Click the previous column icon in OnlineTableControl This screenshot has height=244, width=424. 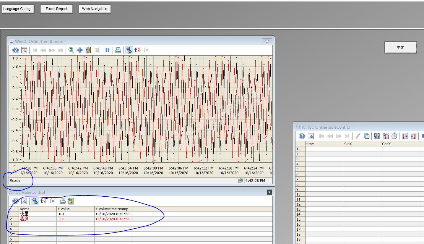coord(405,136)
